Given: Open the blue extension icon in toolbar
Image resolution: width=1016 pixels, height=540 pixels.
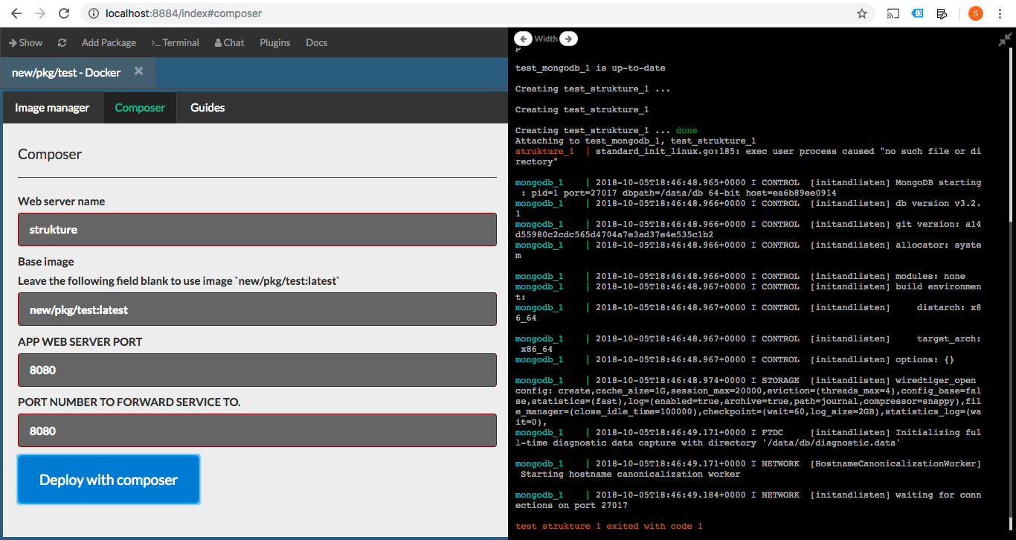Looking at the screenshot, I should point(918,13).
